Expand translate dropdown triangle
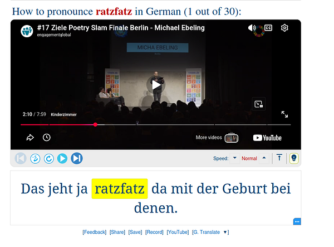The width and height of the screenshot is (334, 247). click(225, 232)
